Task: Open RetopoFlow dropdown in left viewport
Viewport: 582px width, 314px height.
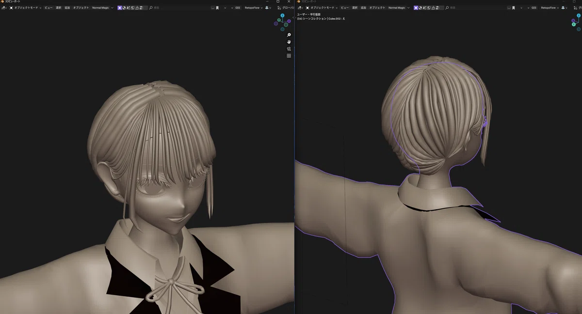Action: pos(253,8)
